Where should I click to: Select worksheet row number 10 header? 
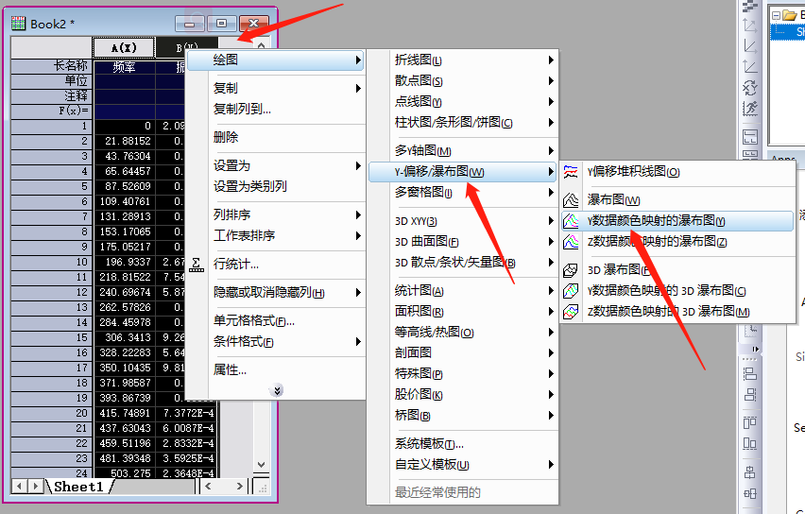coord(52,262)
